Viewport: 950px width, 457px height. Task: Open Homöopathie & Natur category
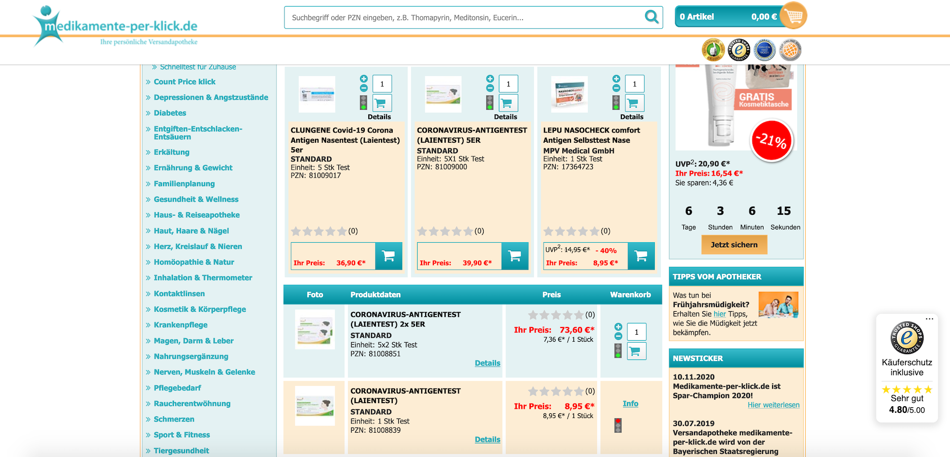[x=194, y=263]
